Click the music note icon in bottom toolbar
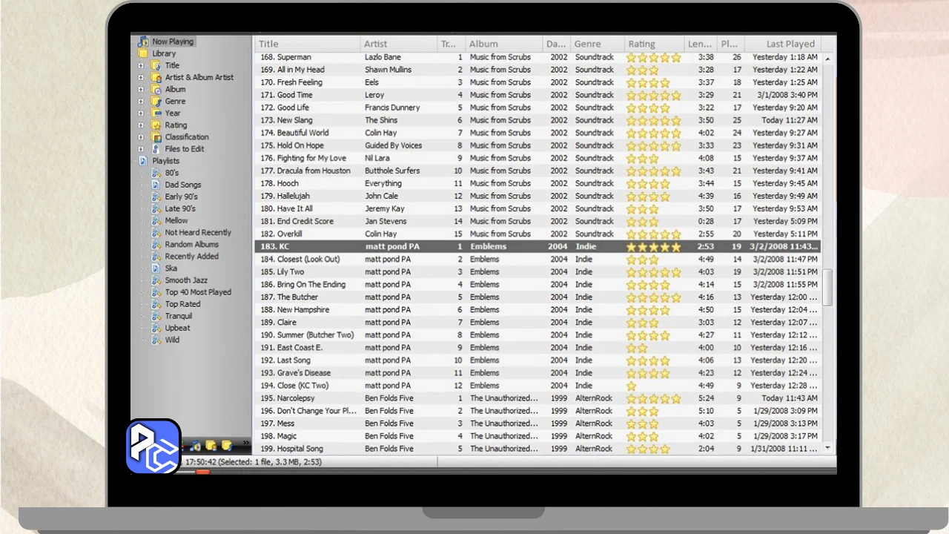Image resolution: width=949 pixels, height=534 pixels. tap(196, 446)
